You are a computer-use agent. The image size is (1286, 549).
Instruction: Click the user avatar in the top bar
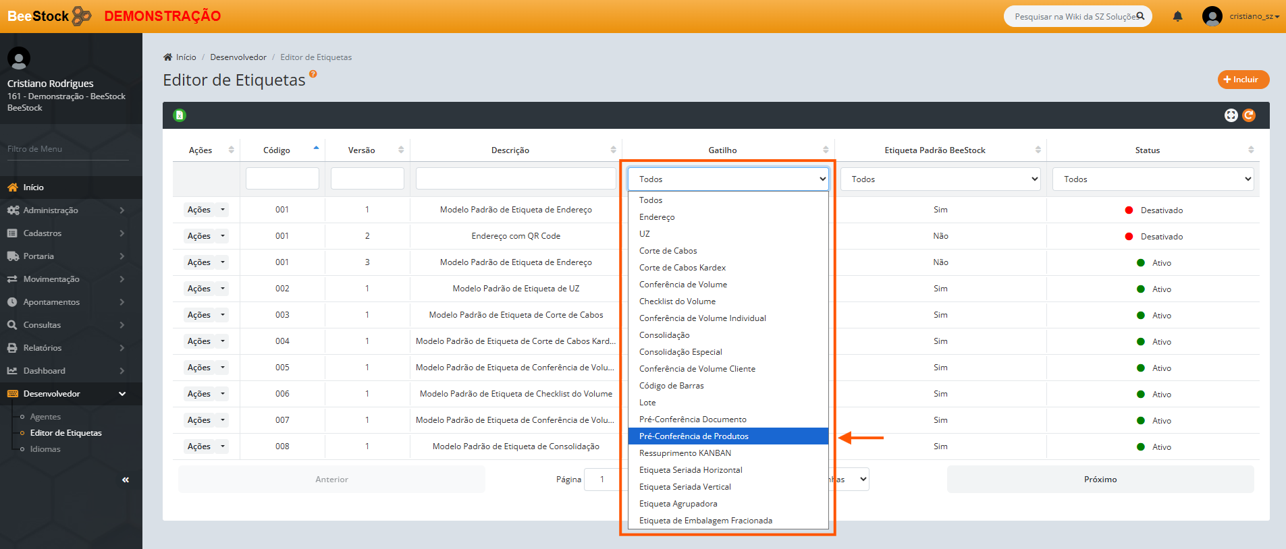pyautogui.click(x=1212, y=16)
